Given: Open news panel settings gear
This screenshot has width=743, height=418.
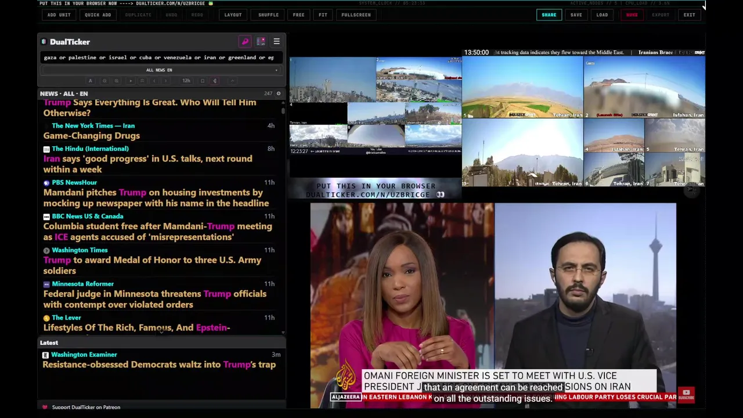Looking at the screenshot, I should pyautogui.click(x=279, y=93).
